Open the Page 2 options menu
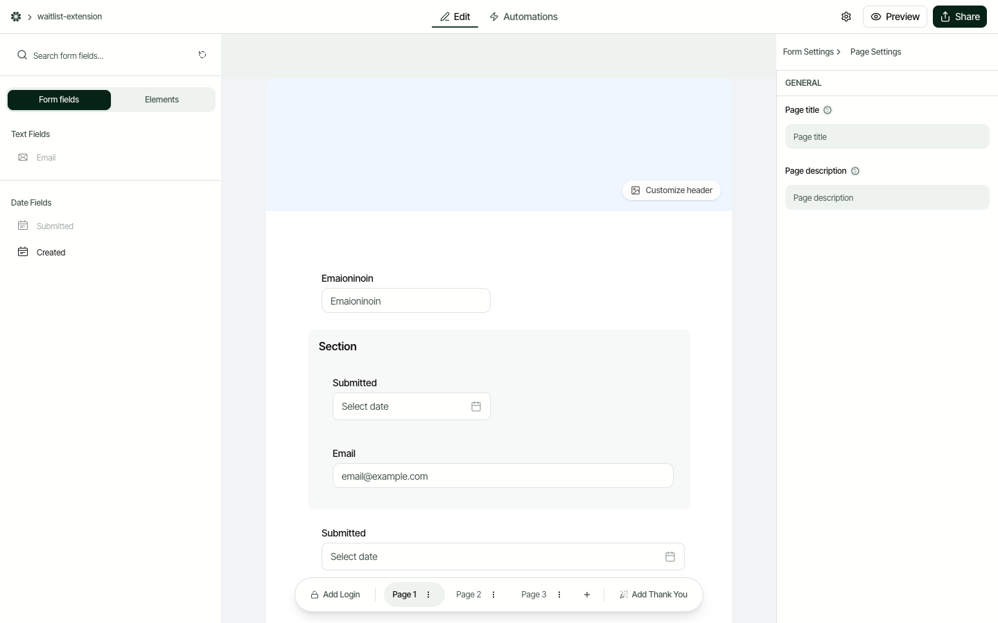The height and width of the screenshot is (623, 998). pos(493,595)
